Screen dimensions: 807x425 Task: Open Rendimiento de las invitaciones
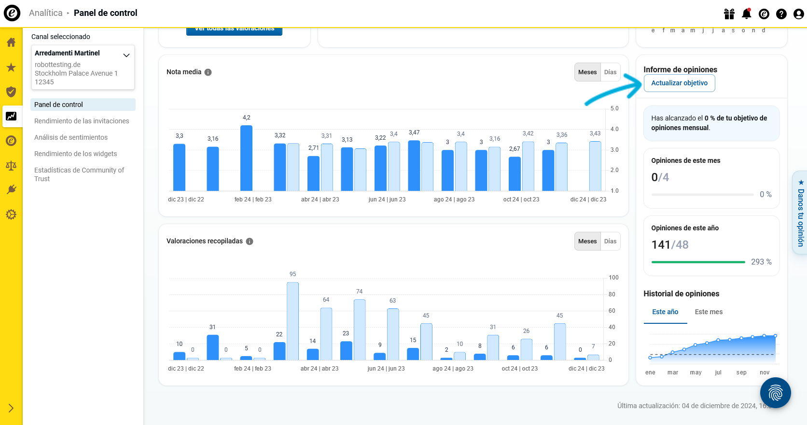82,121
